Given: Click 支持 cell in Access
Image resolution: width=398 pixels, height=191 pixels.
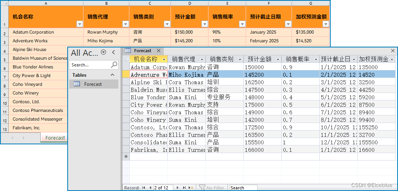Looking at the screenshot, I should coord(224,105).
